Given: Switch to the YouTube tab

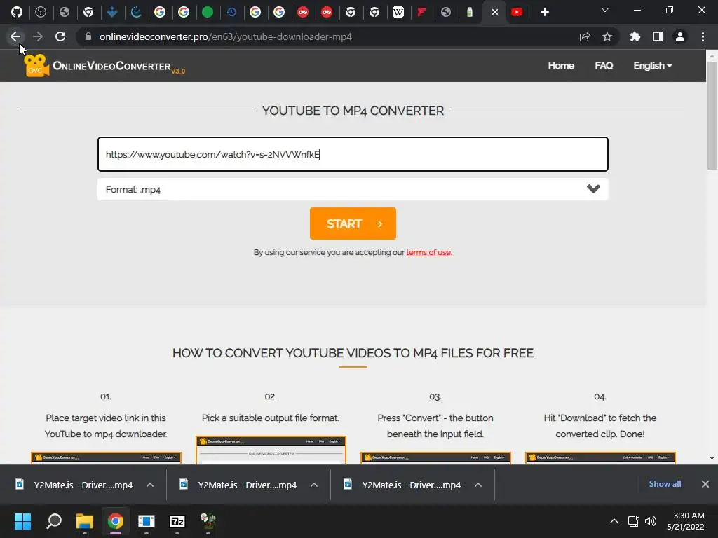Looking at the screenshot, I should 517,12.
